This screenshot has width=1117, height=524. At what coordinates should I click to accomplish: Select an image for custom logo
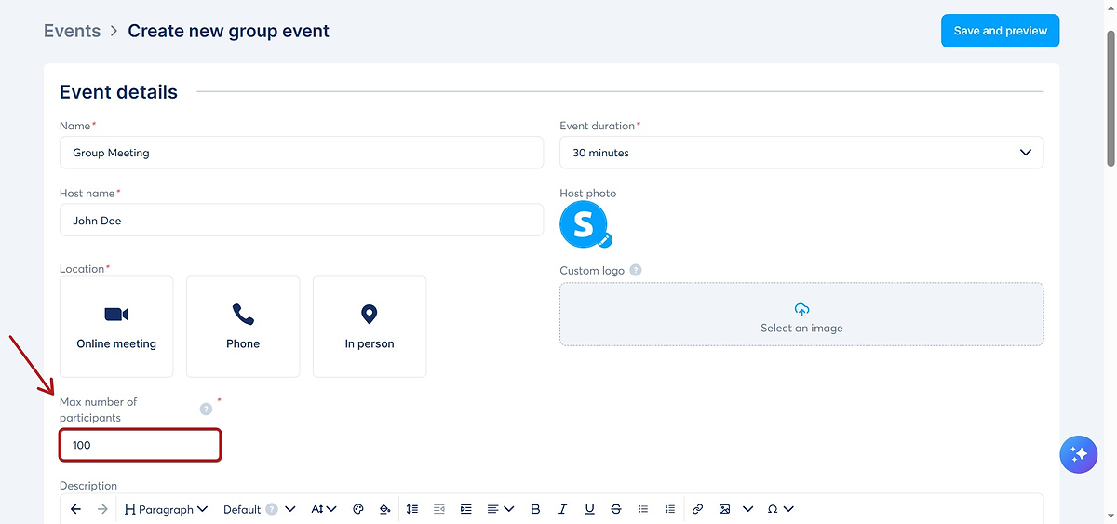pos(801,315)
